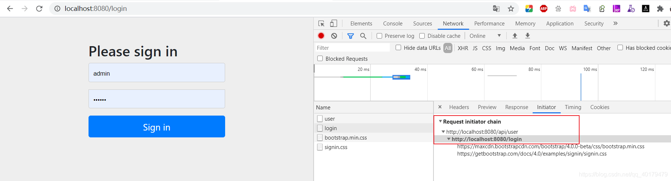Show more DevTools tabs chevron
This screenshot has height=181, width=671.
[616, 24]
